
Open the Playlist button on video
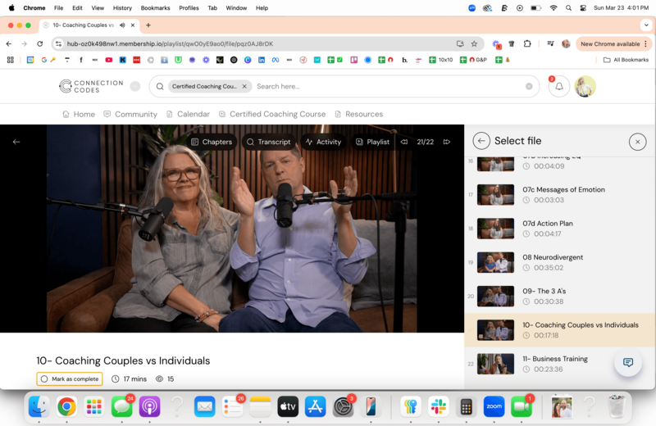pyautogui.click(x=373, y=142)
